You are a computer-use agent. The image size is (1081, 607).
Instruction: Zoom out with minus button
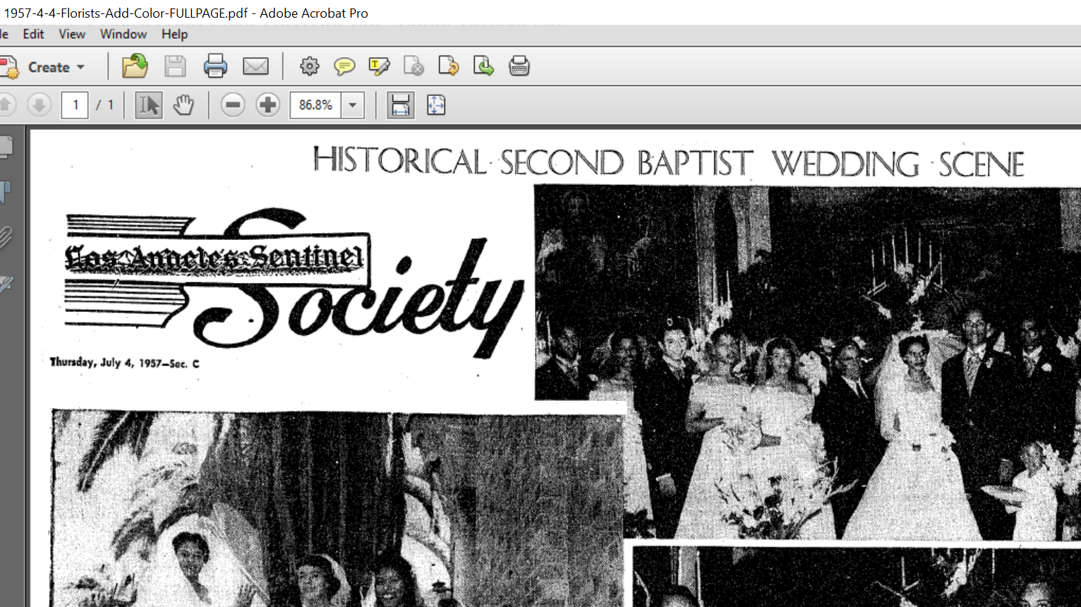click(232, 105)
